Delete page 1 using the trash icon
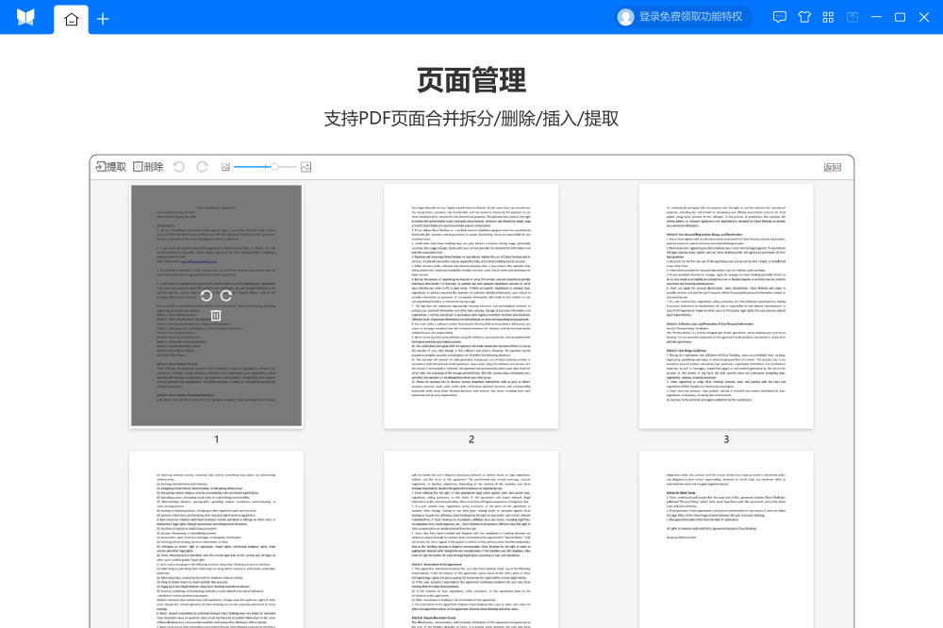Viewport: 943px width, 628px height. coord(216,315)
